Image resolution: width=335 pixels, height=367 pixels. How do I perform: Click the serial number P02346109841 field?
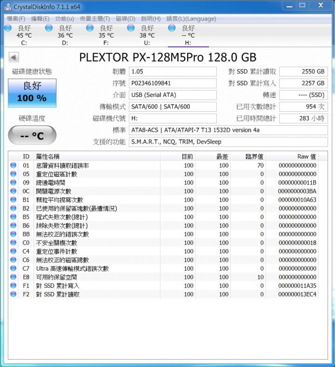tap(173, 83)
